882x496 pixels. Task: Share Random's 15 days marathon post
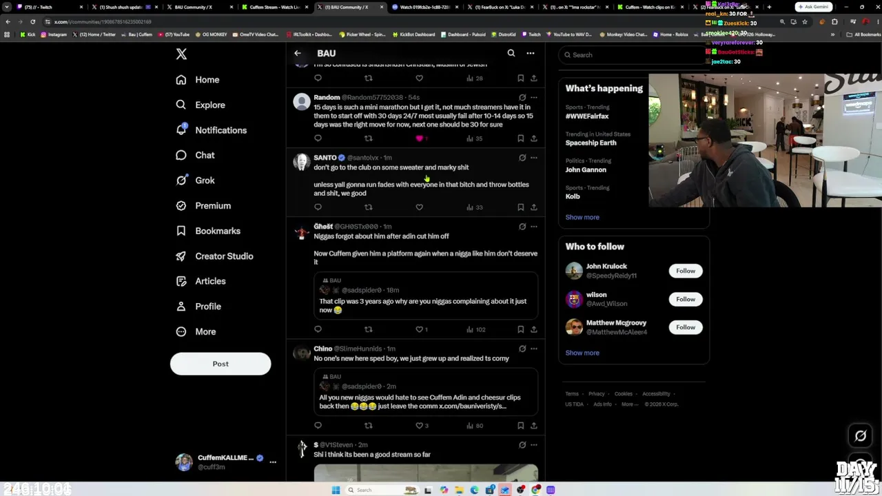pyautogui.click(x=533, y=138)
